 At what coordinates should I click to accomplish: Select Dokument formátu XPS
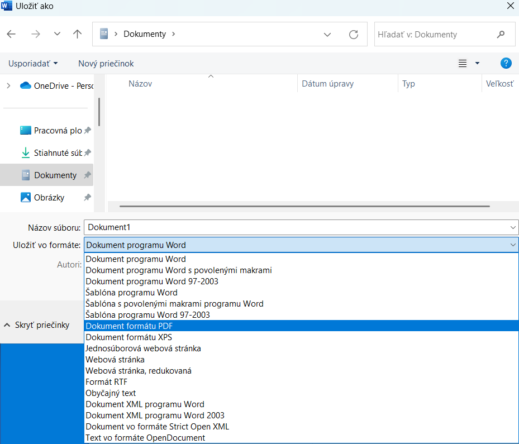(x=301, y=337)
